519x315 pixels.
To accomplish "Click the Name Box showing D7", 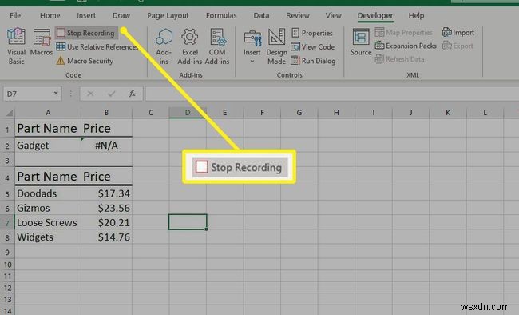I will (x=27, y=94).
